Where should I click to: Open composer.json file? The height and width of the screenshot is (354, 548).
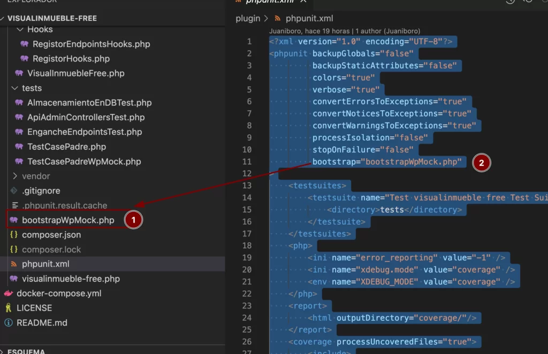[x=51, y=235]
